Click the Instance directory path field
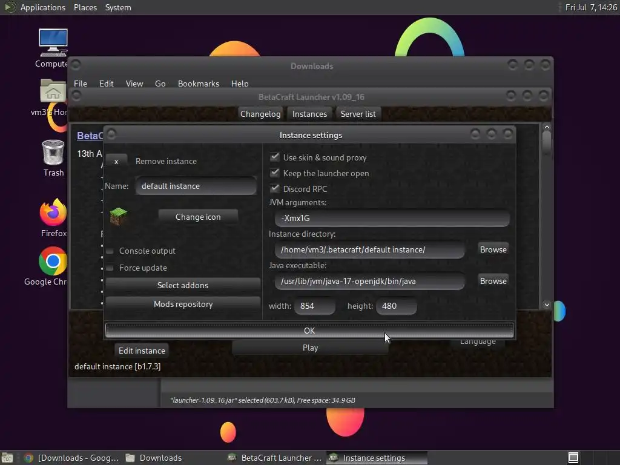This screenshot has width=620, height=465. (x=370, y=249)
